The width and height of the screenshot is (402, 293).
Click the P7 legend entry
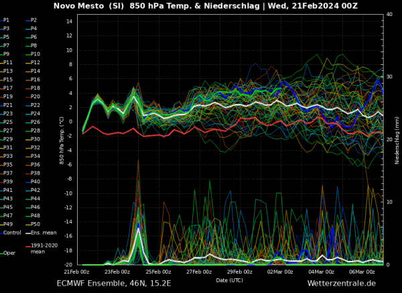(x=6, y=45)
